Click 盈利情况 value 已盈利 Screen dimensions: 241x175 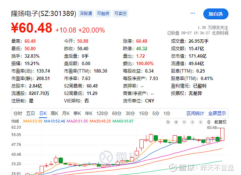tap(200, 86)
